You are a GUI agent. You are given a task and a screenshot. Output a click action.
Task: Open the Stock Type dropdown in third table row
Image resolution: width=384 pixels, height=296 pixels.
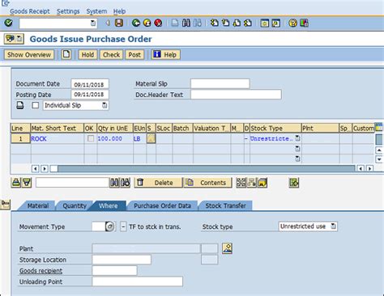(297, 159)
